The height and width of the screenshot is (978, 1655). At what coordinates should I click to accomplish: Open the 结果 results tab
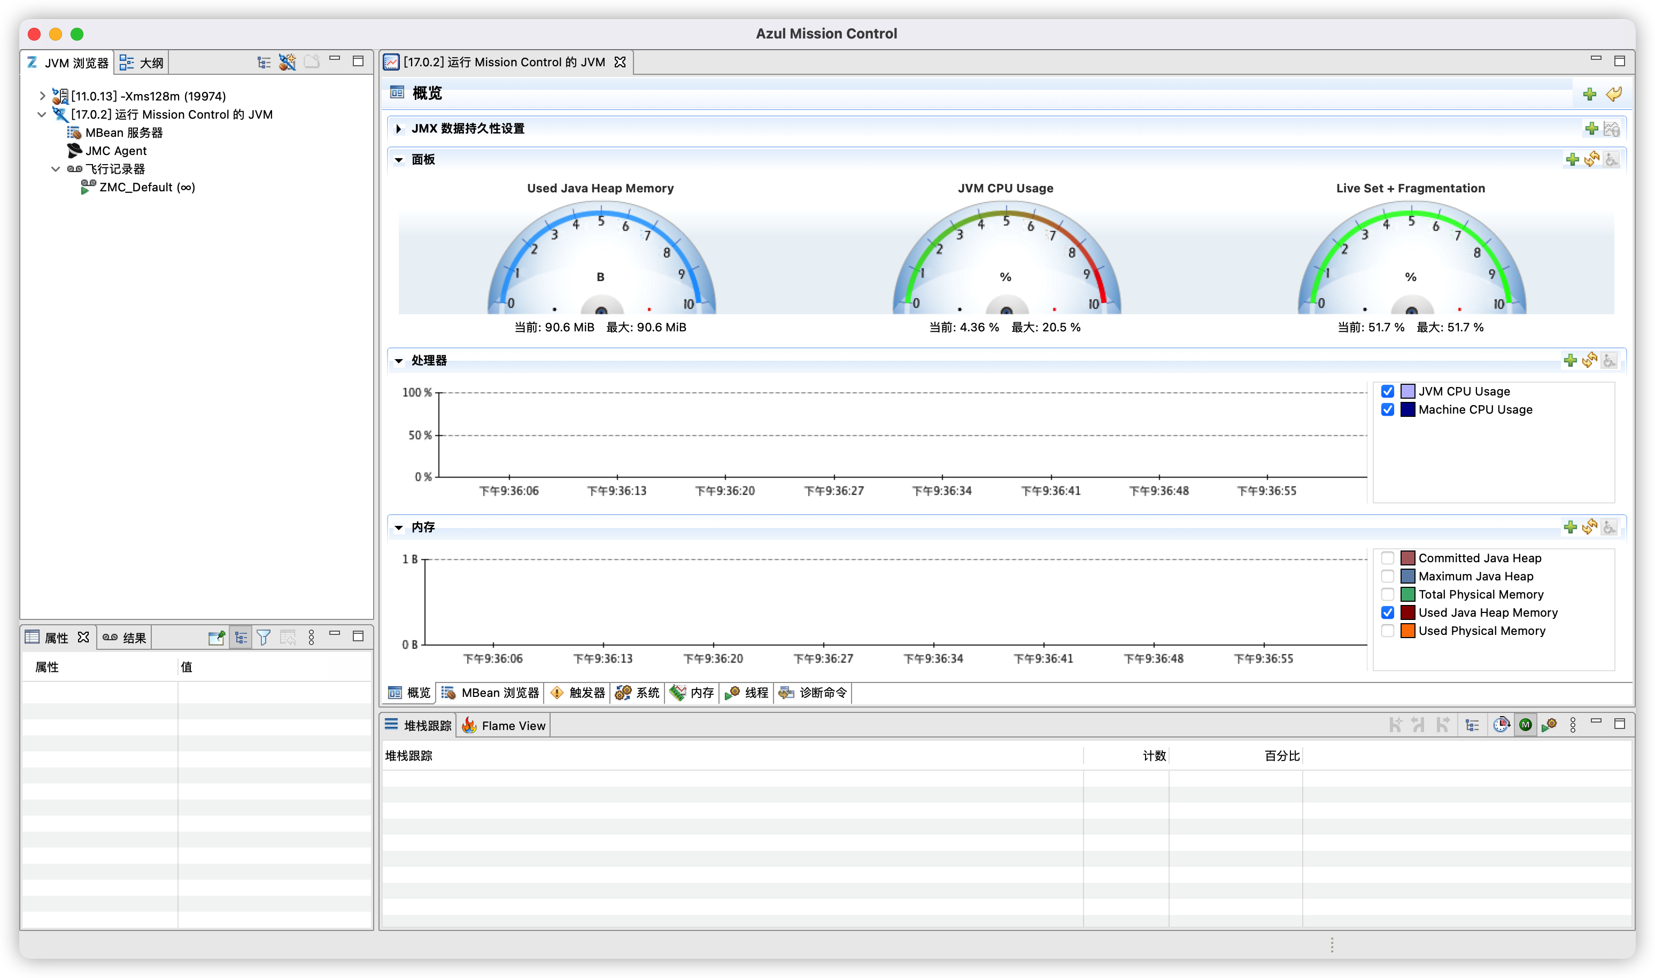tap(125, 637)
